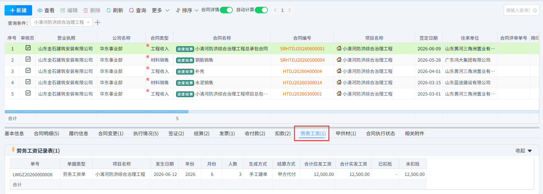This screenshot has width=543, height=194.
Task: Click 甲方代付 结算方式 cell
Action: (x=287, y=174)
